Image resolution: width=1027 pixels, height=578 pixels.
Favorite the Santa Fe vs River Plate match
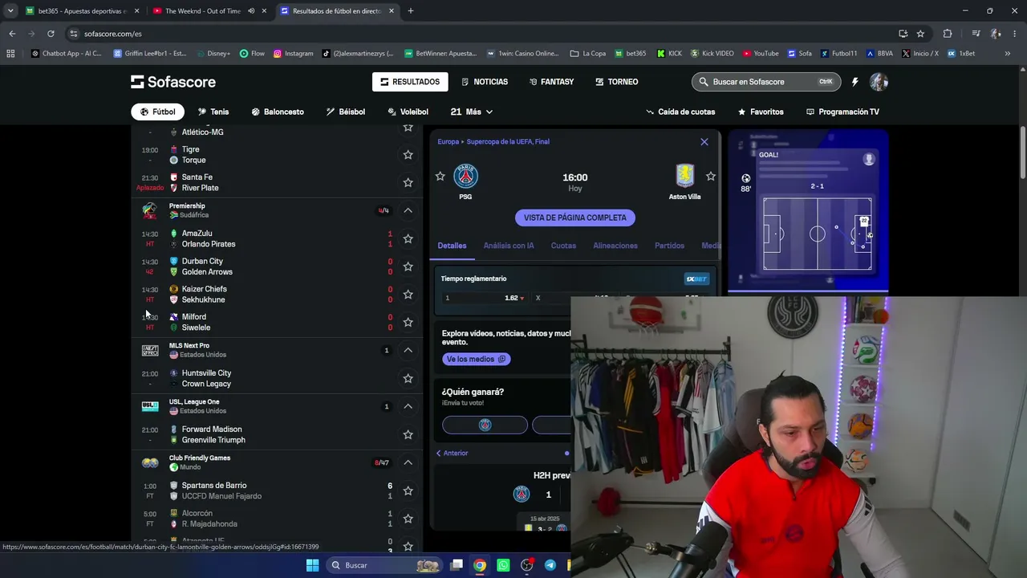coord(408,182)
